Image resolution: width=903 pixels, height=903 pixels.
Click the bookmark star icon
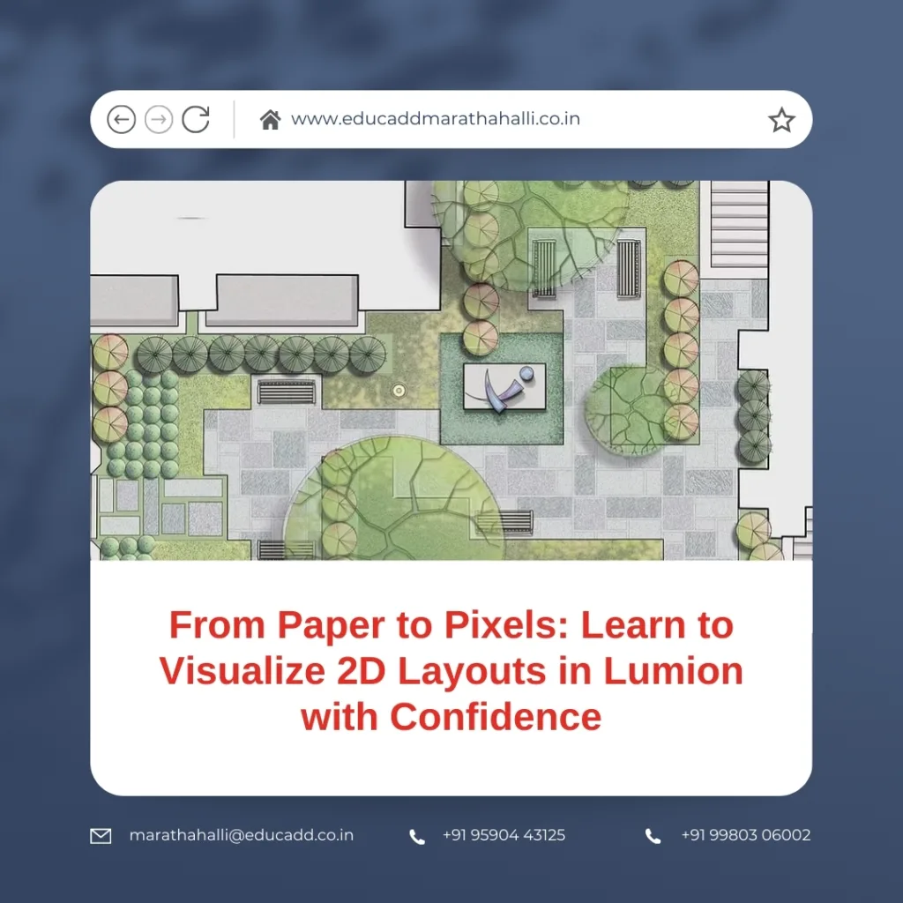point(781,120)
